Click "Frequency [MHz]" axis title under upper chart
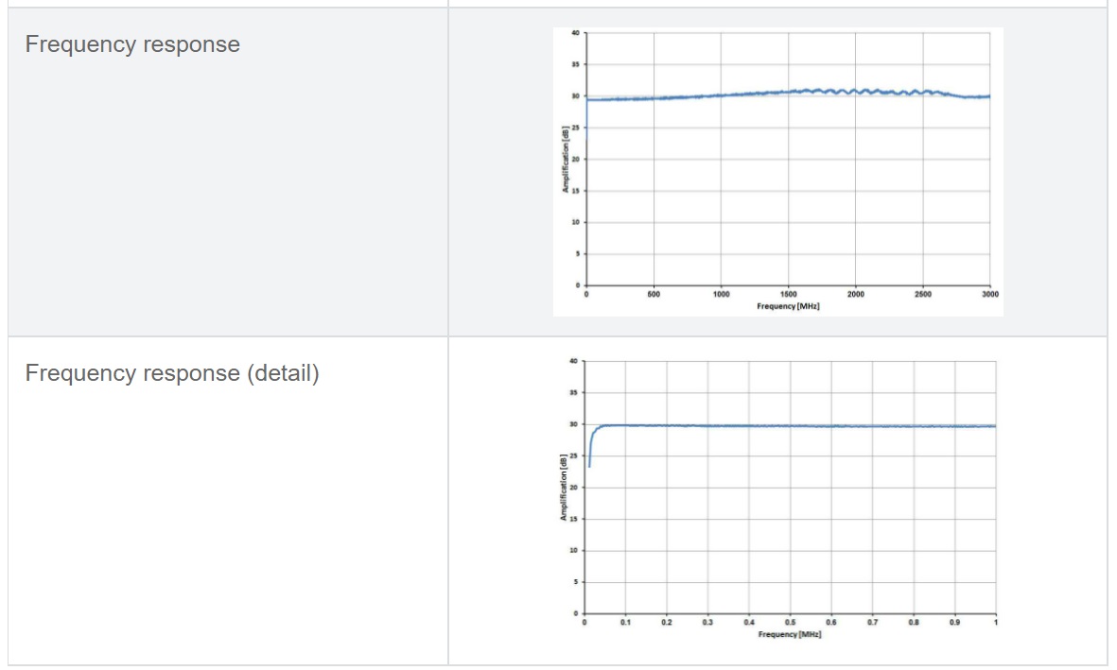Image resolution: width=1117 pixels, height=670 pixels. (788, 306)
